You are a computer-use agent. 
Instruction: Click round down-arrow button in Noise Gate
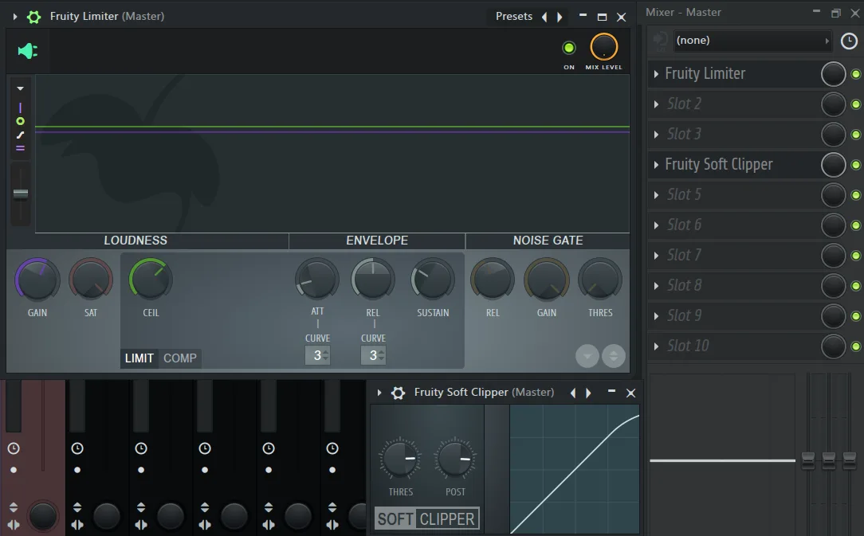point(587,356)
